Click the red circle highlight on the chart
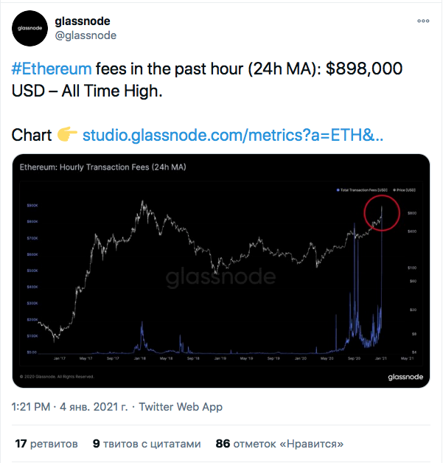 pyautogui.click(x=382, y=212)
